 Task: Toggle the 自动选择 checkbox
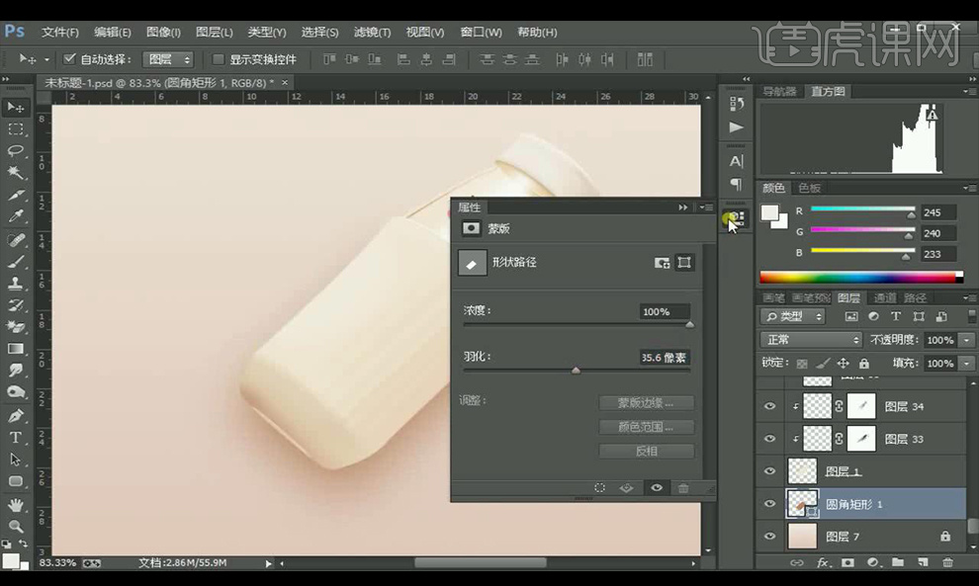(69, 59)
